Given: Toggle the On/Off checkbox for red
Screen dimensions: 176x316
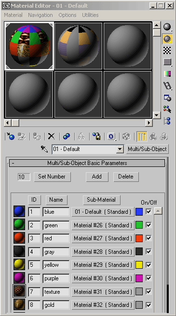Looking at the screenshot, I should coord(149,238).
